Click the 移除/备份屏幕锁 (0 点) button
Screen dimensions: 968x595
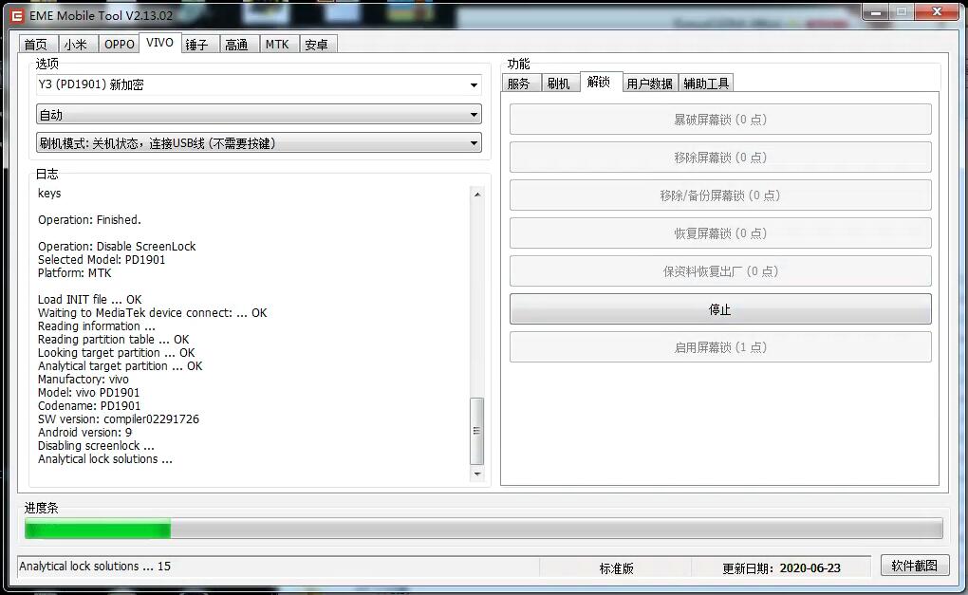point(720,195)
